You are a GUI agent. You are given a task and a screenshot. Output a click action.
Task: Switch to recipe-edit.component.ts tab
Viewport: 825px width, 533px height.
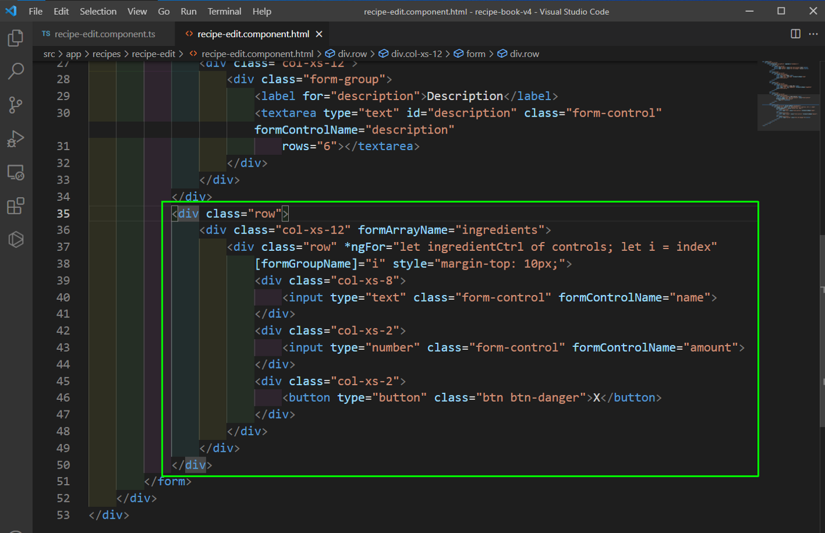(104, 34)
